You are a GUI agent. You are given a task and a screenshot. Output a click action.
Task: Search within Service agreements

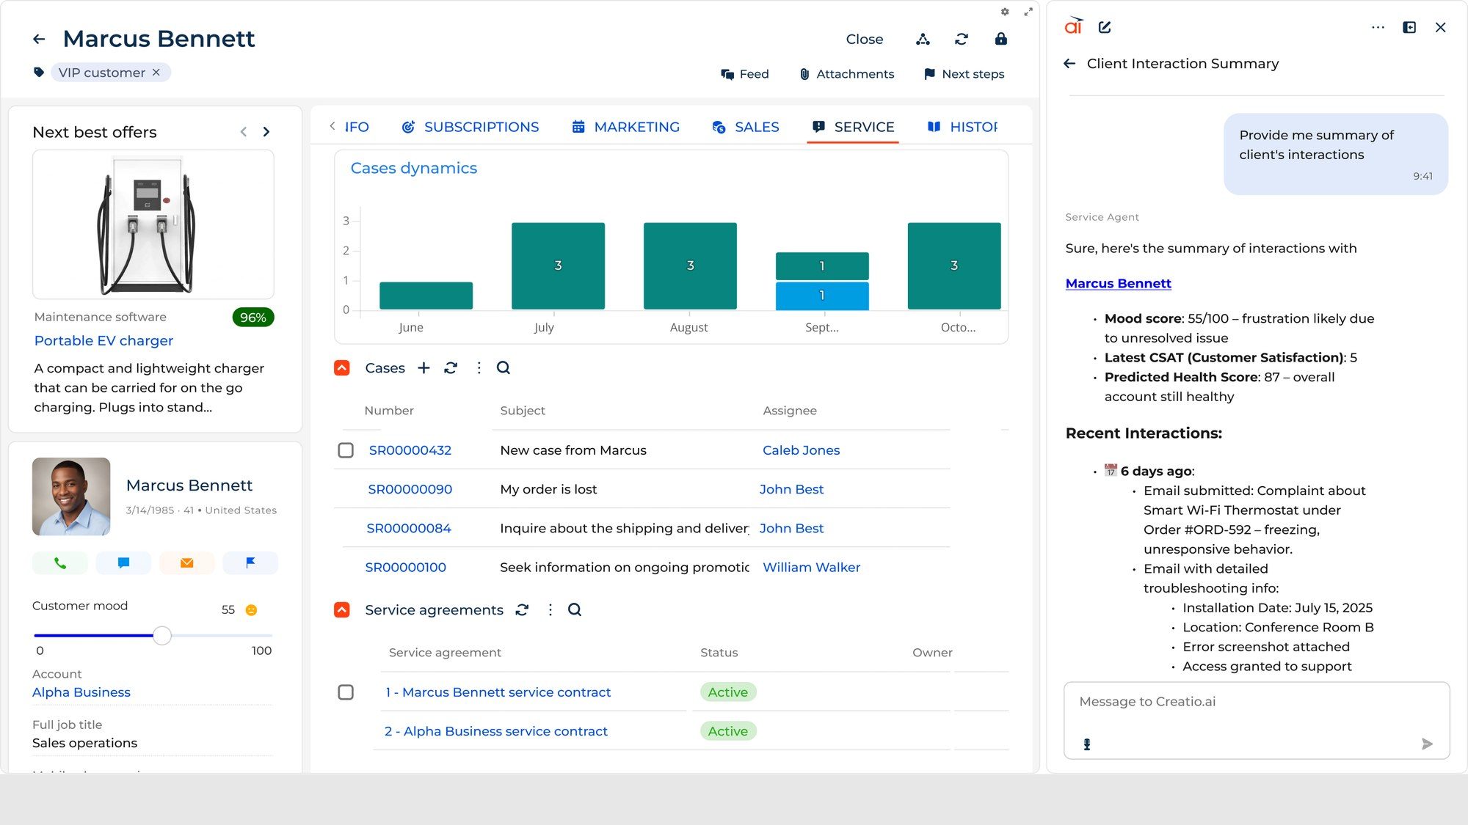tap(575, 609)
